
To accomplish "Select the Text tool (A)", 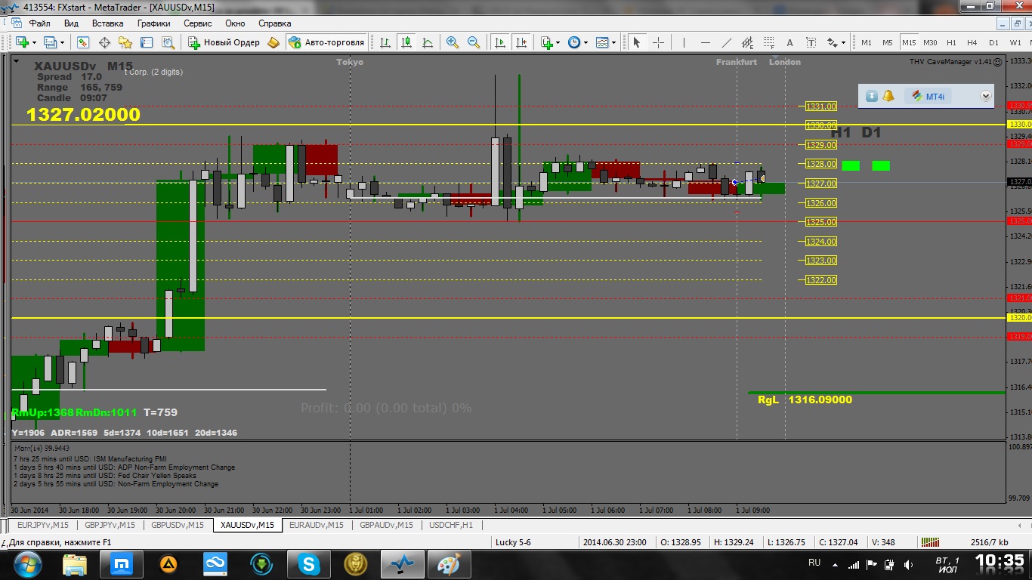I will coord(790,42).
